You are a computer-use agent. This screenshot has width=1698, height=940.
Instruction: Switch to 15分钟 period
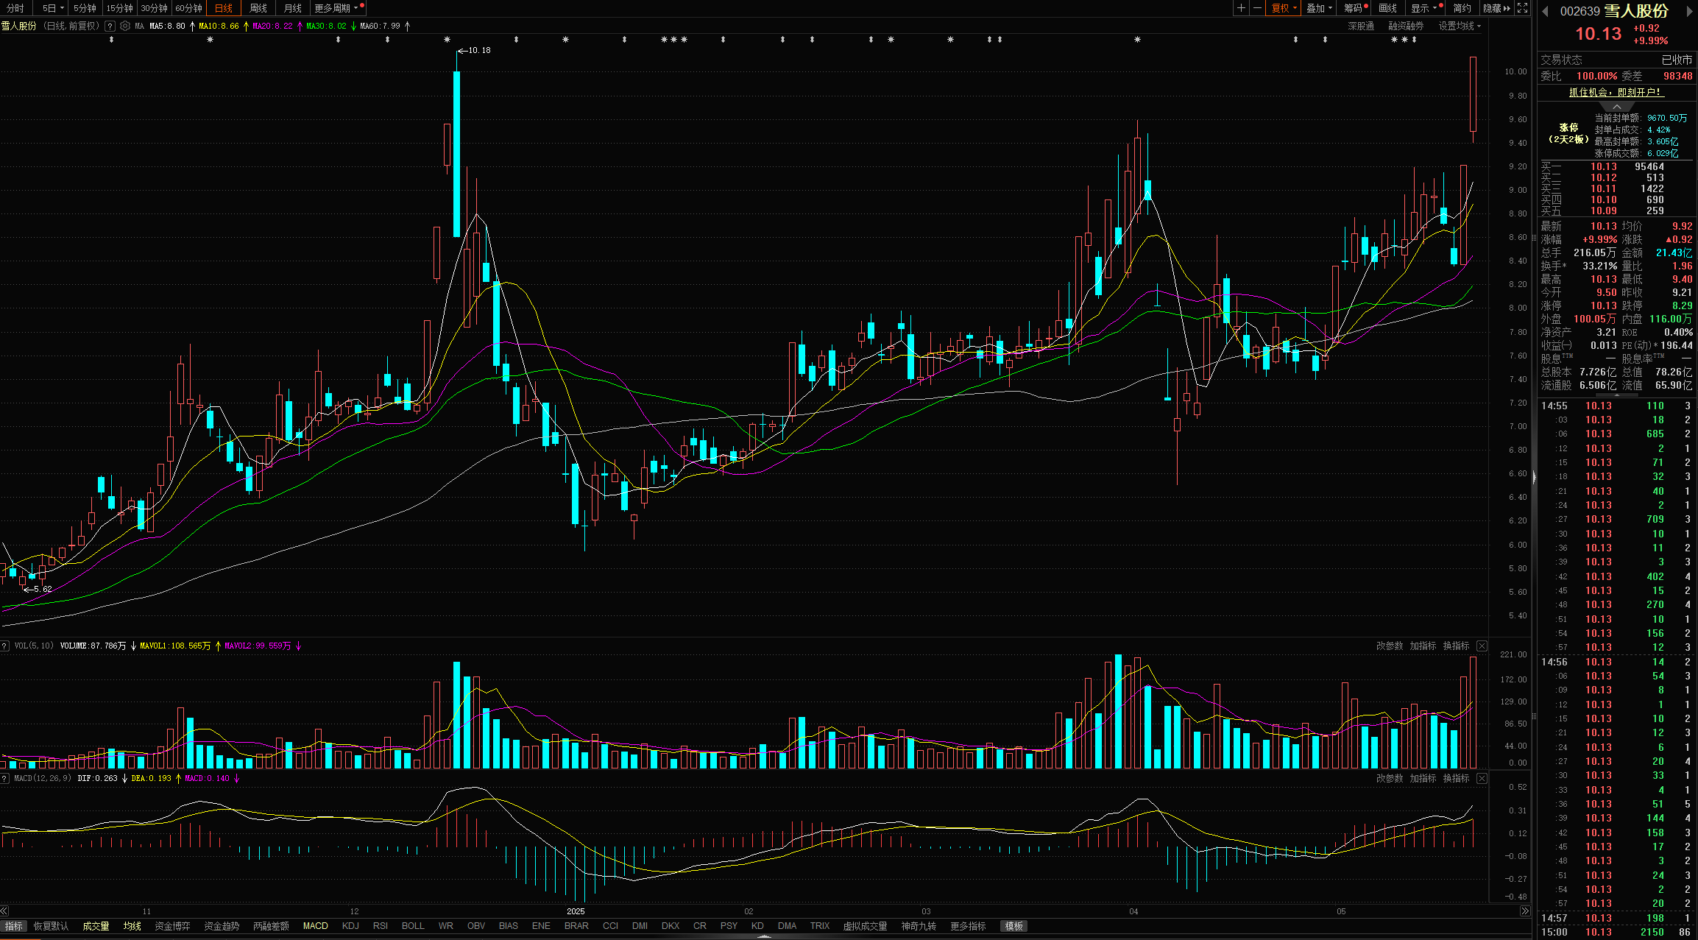point(119,8)
